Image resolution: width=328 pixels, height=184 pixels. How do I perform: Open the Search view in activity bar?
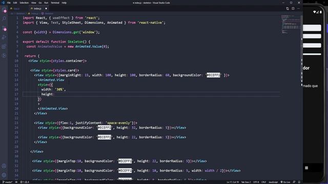click(4, 18)
